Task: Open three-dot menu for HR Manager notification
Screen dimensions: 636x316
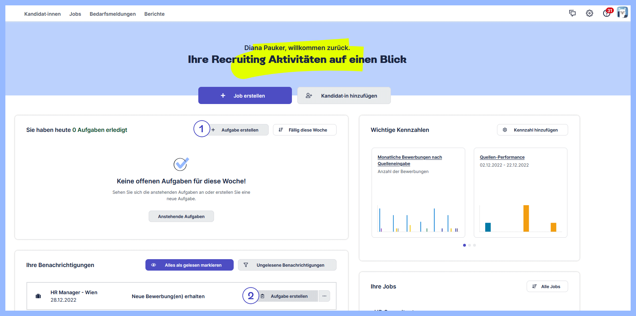Action: [x=324, y=296]
